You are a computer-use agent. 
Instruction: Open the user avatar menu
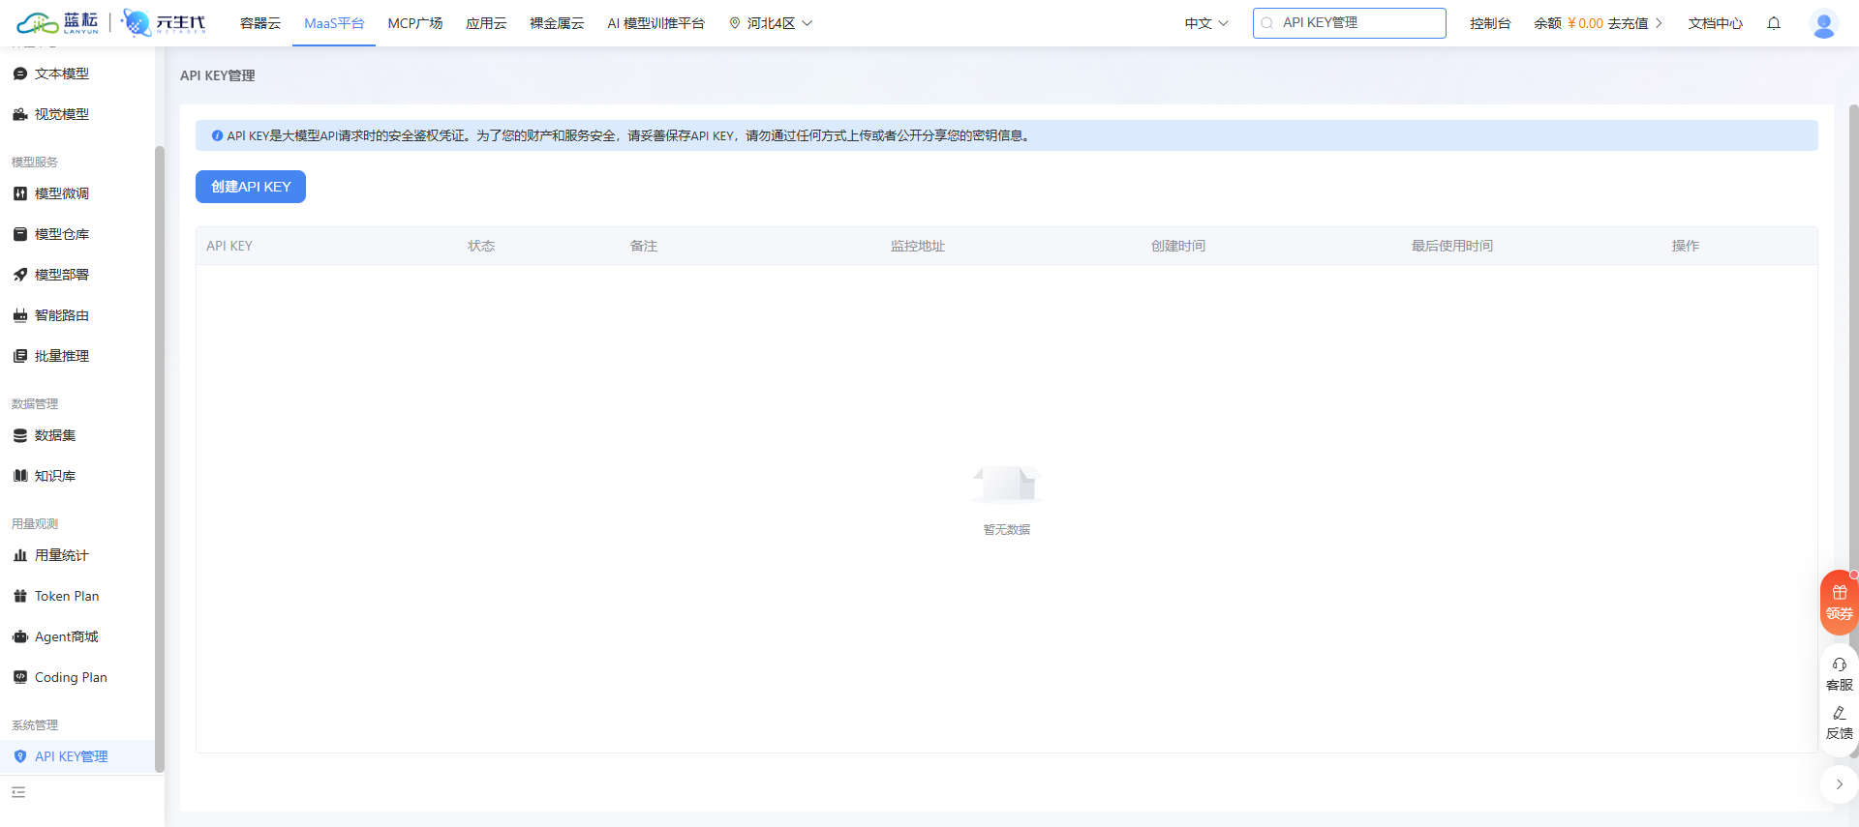pyautogui.click(x=1824, y=23)
